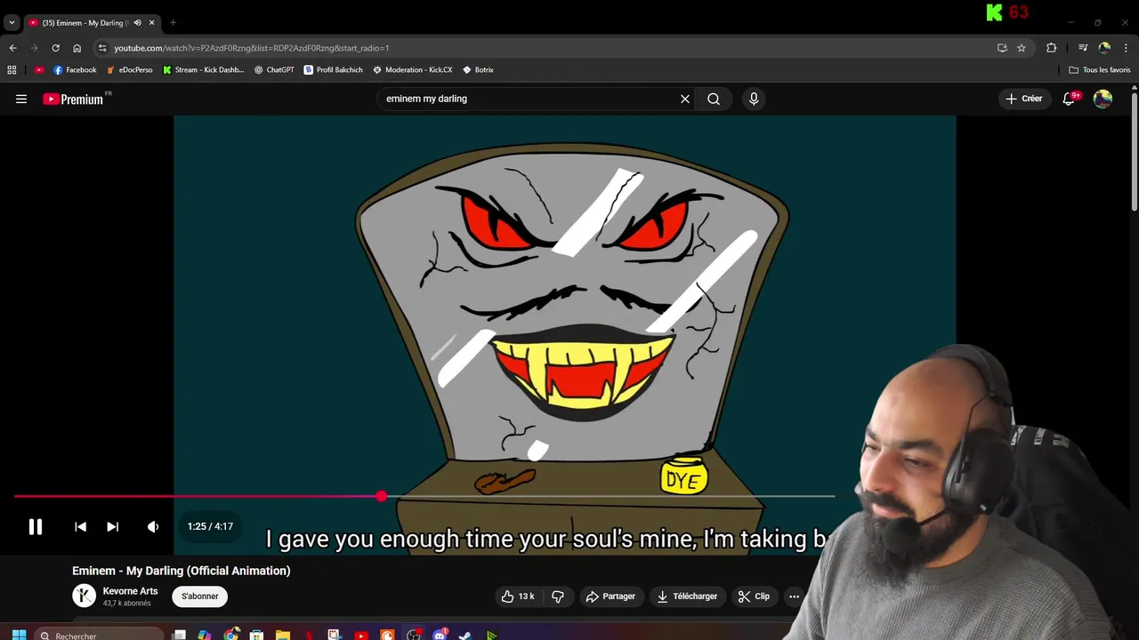Open the YouTube account avatar menu
This screenshot has width=1139, height=640.
[1103, 99]
